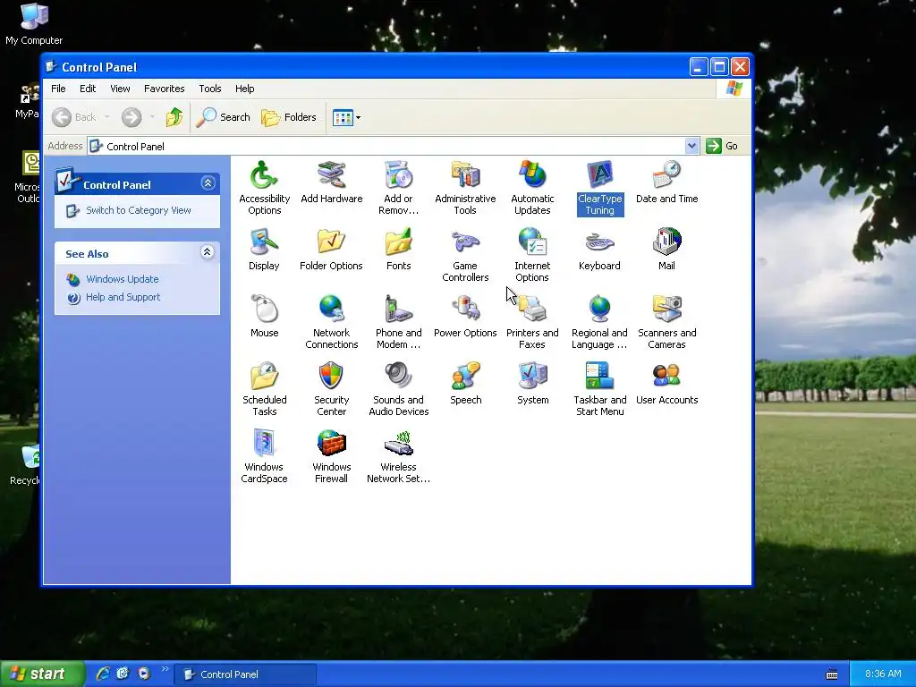Screen dimensions: 916x687
Task: Expand the Address bar dropdown
Action: 691,146
